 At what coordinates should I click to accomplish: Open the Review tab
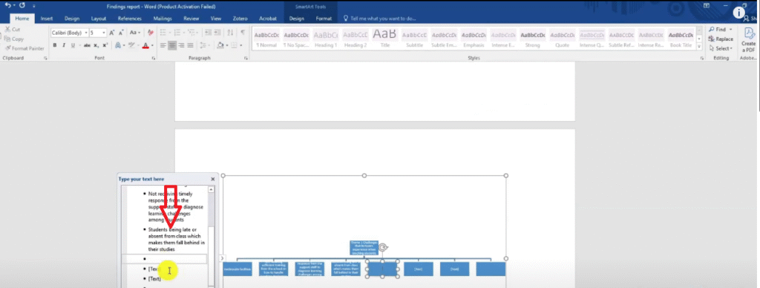pyautogui.click(x=191, y=19)
